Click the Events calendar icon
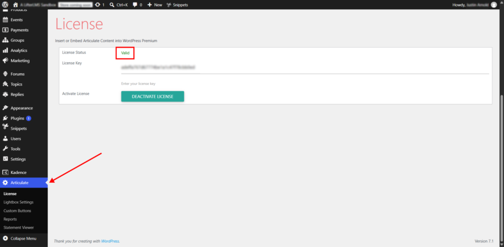This screenshot has height=247, width=504. click(5, 20)
